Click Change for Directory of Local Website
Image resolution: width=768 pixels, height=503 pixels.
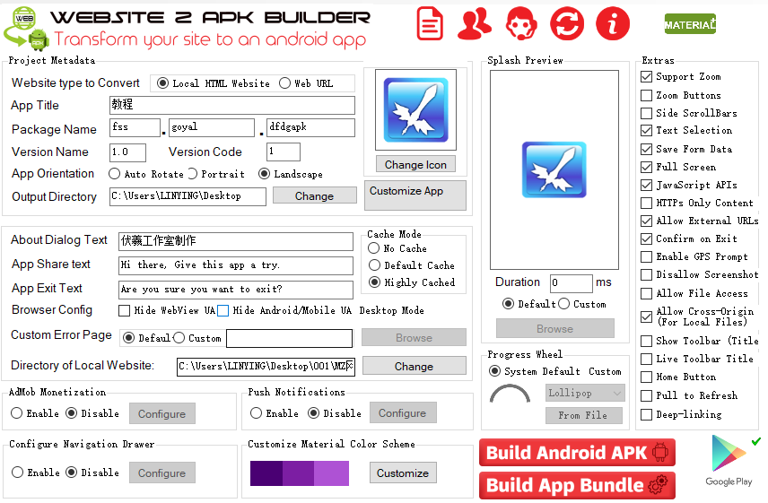pyautogui.click(x=414, y=366)
